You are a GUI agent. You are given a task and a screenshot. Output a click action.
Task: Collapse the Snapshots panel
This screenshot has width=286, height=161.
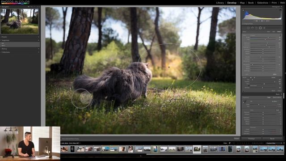(x=1, y=40)
